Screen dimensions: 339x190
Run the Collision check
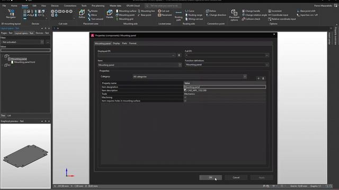click(x=251, y=19)
